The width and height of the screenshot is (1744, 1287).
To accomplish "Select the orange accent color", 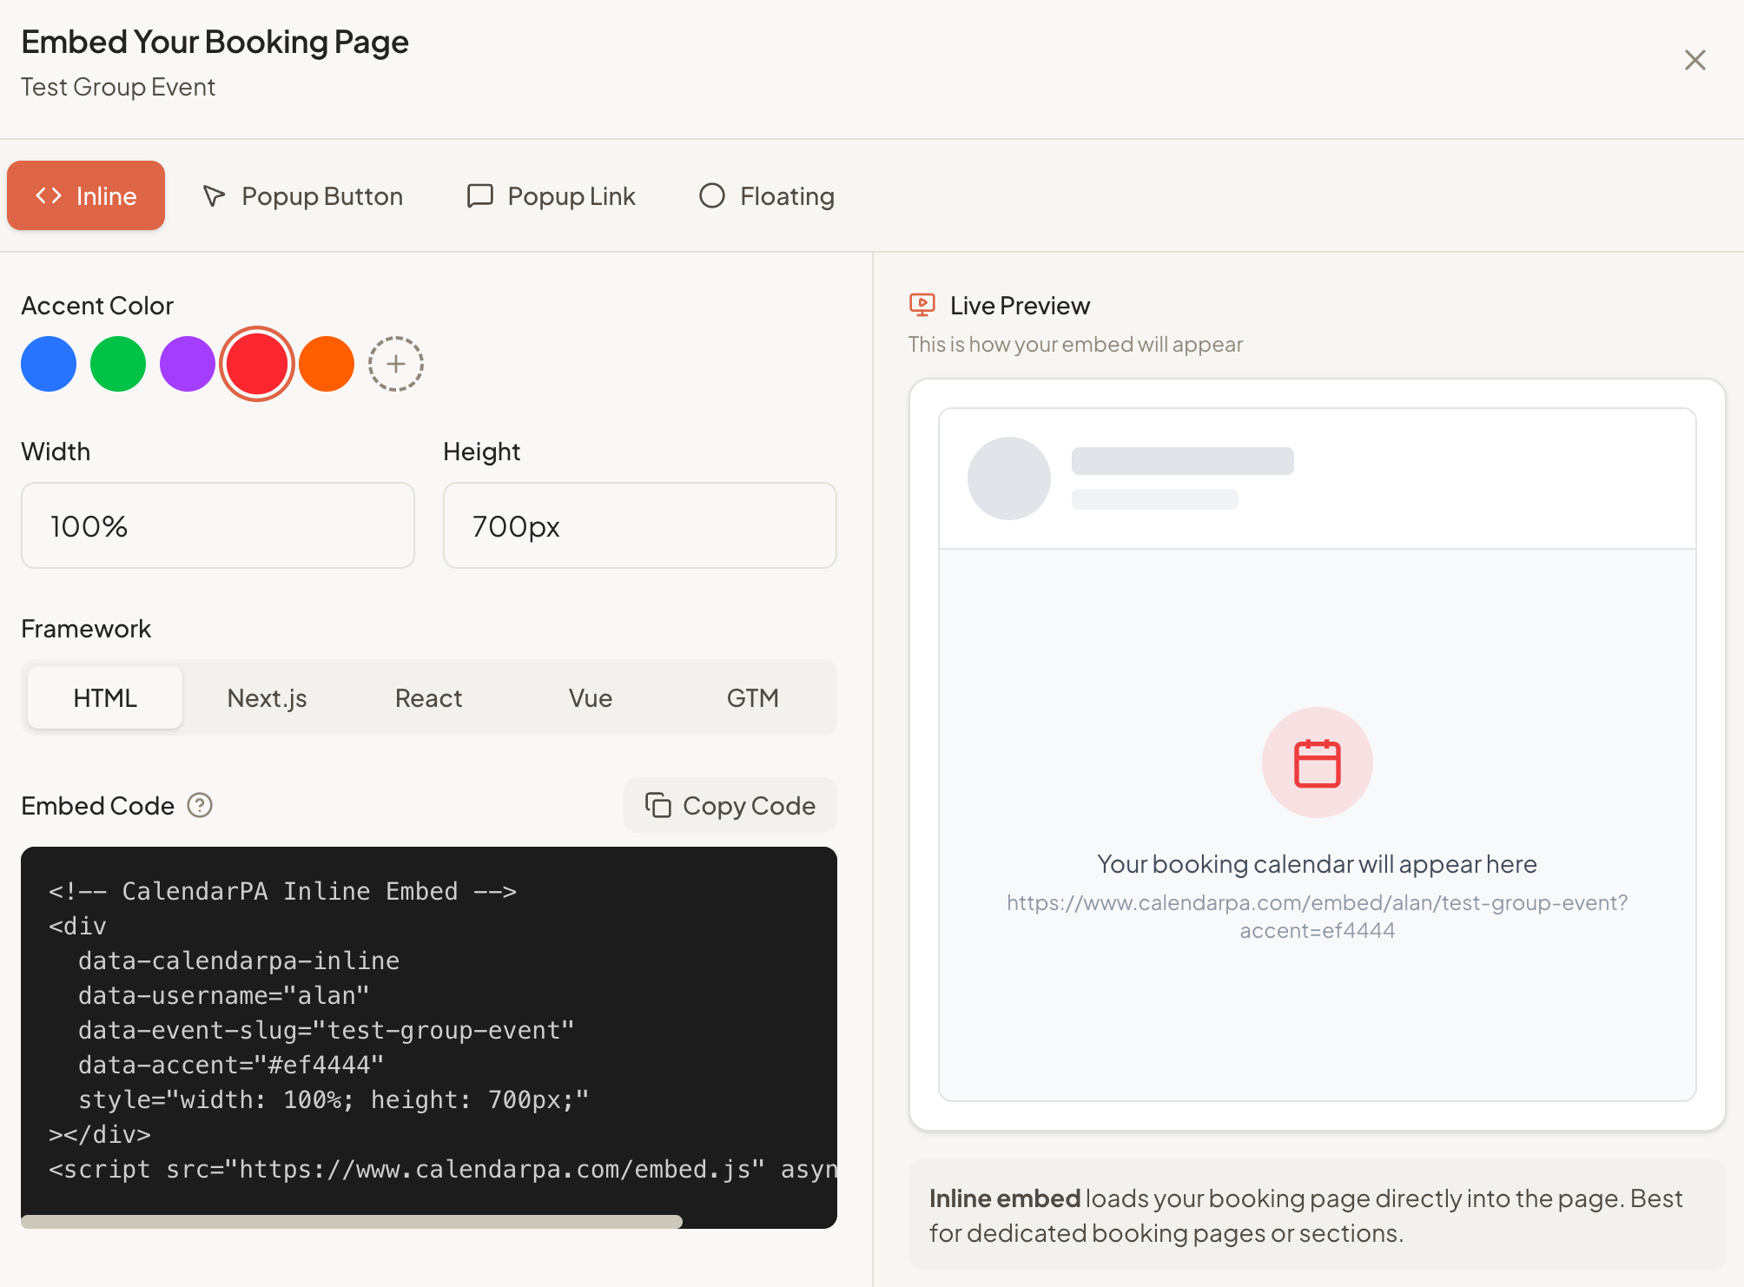I will tap(326, 364).
